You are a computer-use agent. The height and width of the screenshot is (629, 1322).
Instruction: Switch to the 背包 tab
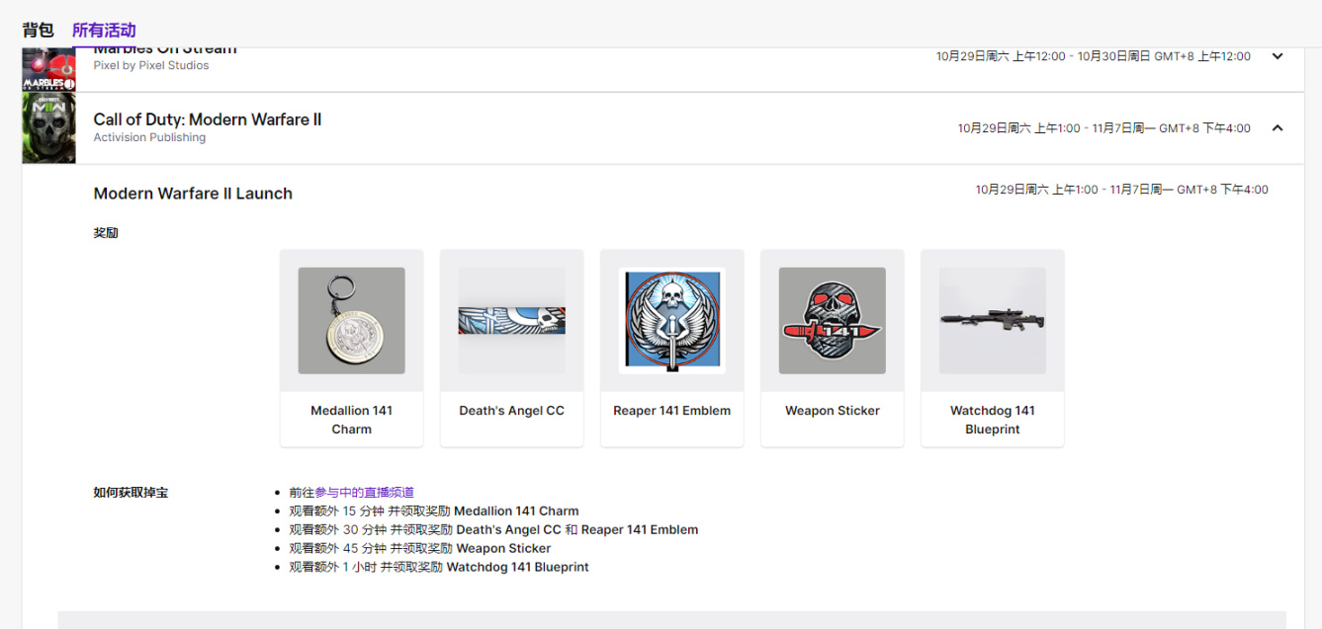point(38,31)
